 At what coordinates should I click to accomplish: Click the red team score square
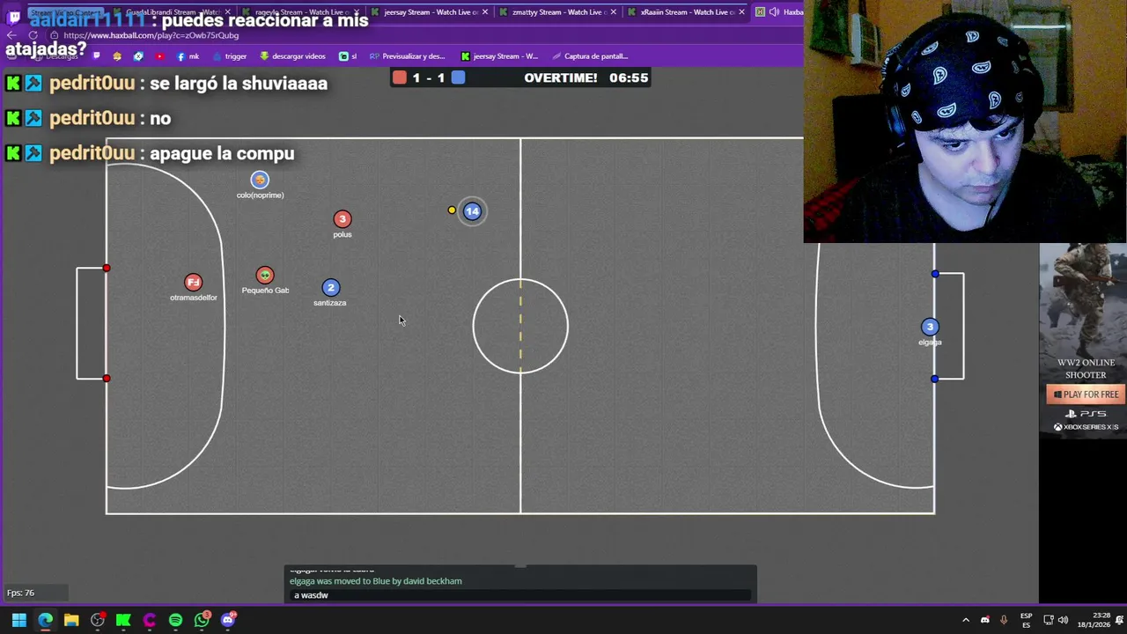pyautogui.click(x=400, y=77)
